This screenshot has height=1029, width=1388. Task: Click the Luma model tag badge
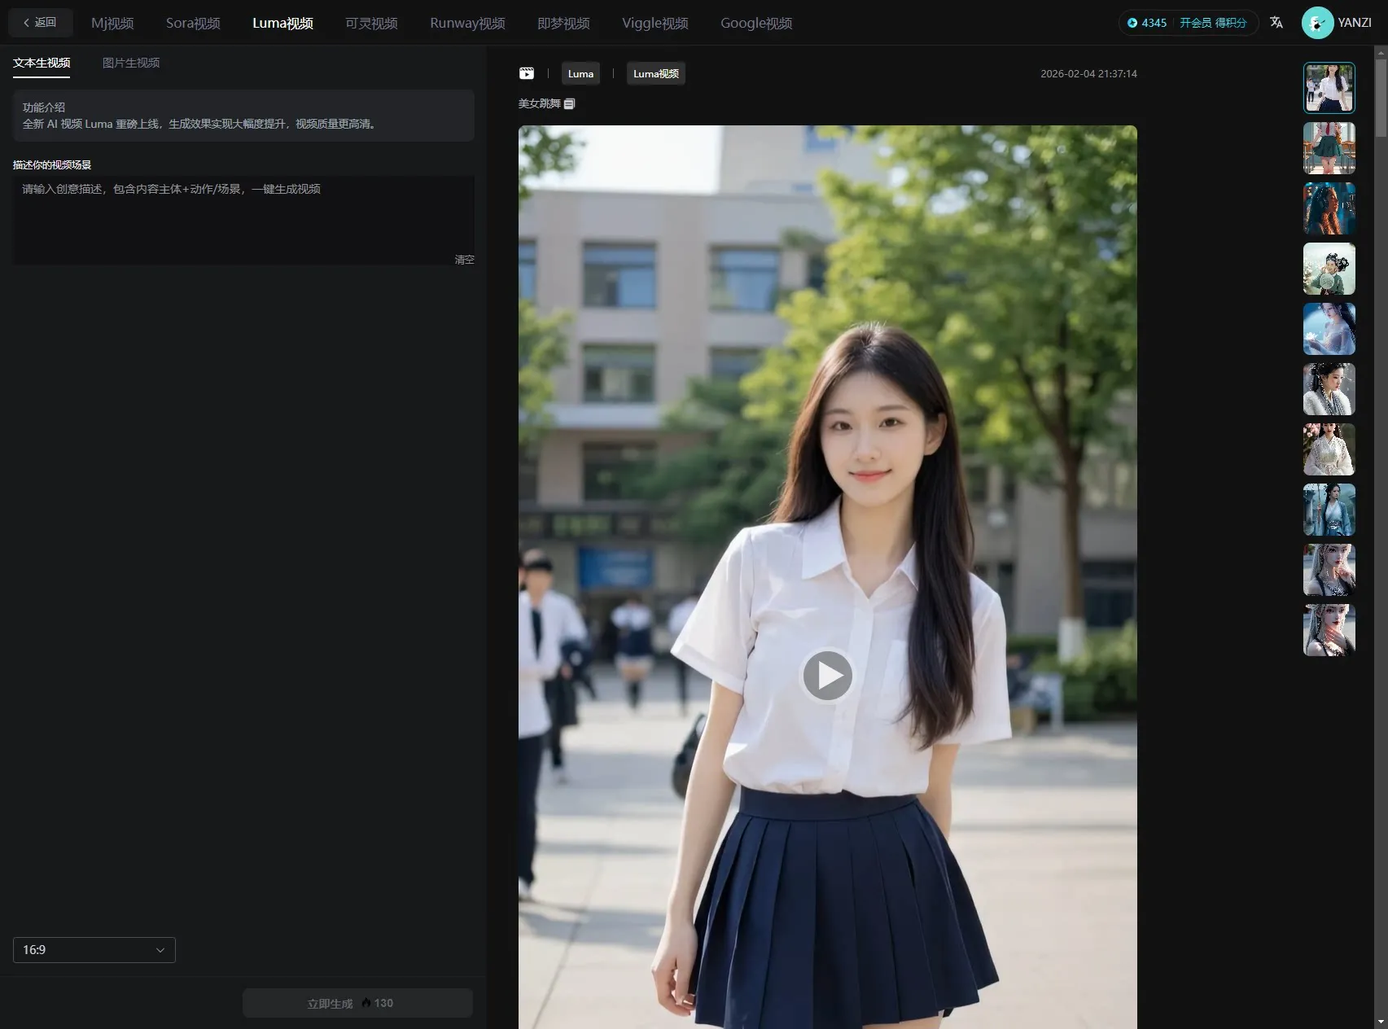[x=580, y=73]
